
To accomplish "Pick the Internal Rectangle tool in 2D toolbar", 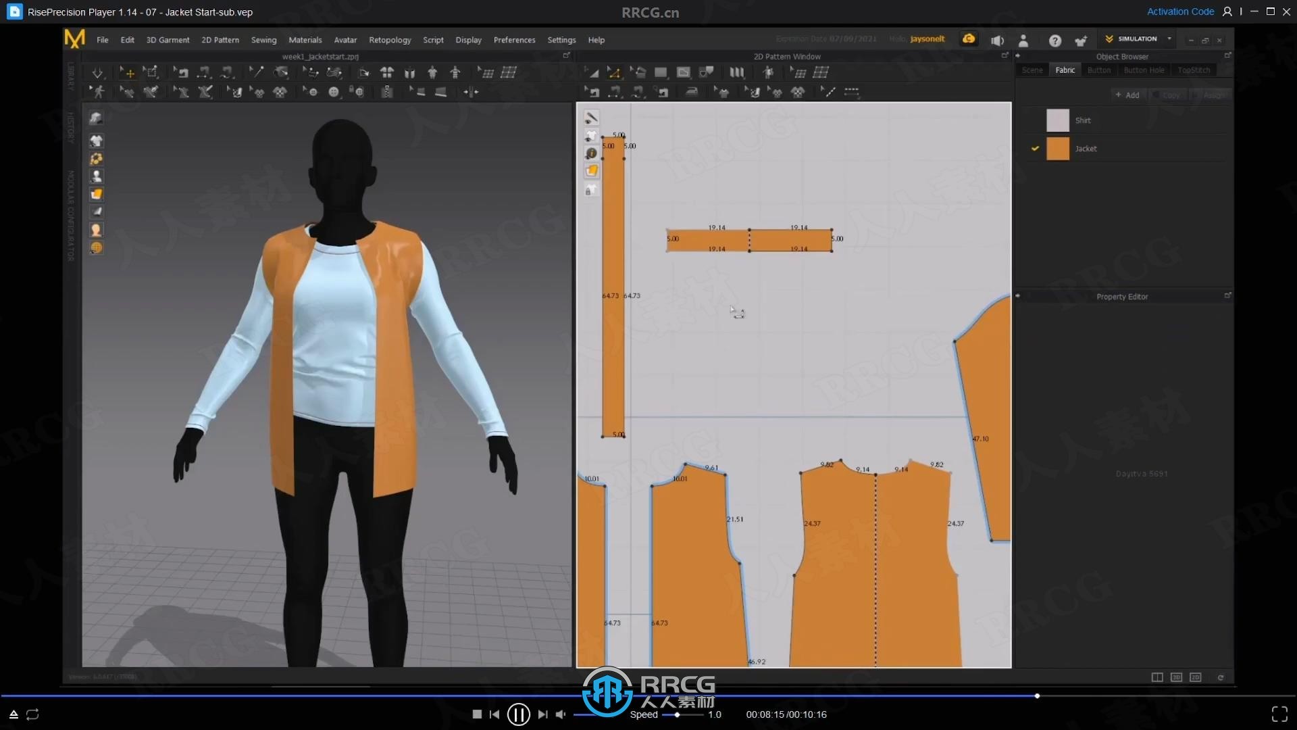I will pos(684,72).
